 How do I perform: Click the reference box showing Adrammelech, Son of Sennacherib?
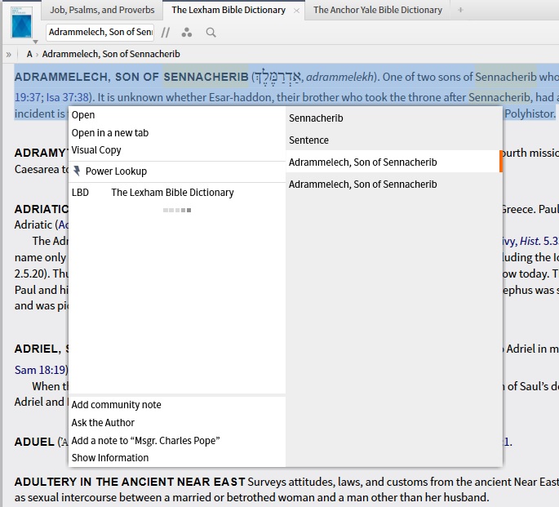coord(100,32)
